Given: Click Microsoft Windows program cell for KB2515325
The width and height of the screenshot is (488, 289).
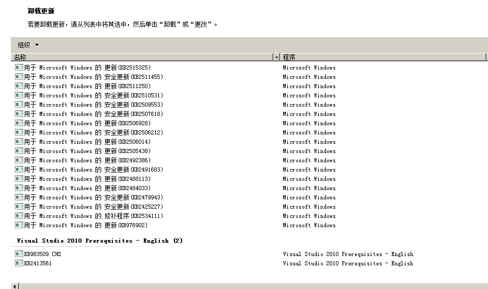Looking at the screenshot, I should click(x=309, y=68).
